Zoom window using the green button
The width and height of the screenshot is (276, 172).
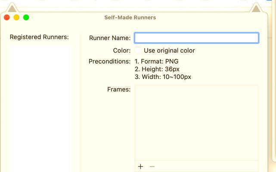click(x=26, y=17)
